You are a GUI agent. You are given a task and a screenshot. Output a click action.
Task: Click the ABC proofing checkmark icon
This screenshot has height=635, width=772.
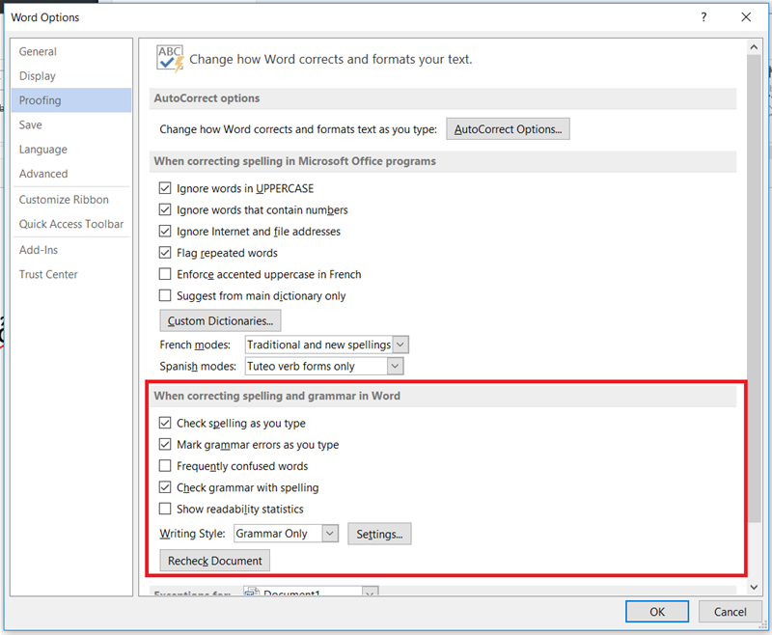click(x=170, y=58)
